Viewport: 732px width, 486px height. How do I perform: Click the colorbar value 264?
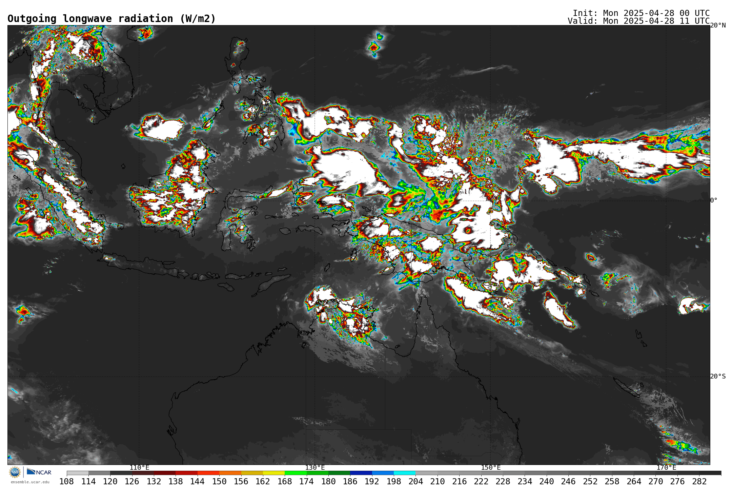click(x=634, y=481)
